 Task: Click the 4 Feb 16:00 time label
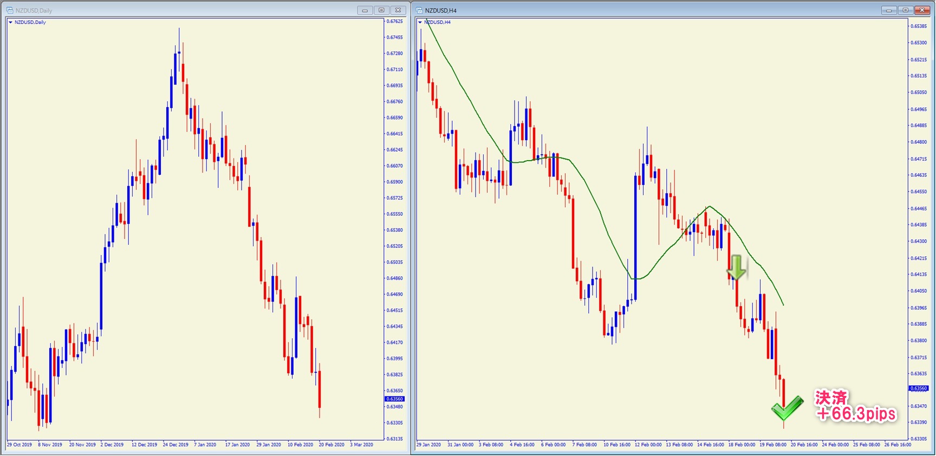(x=522, y=445)
